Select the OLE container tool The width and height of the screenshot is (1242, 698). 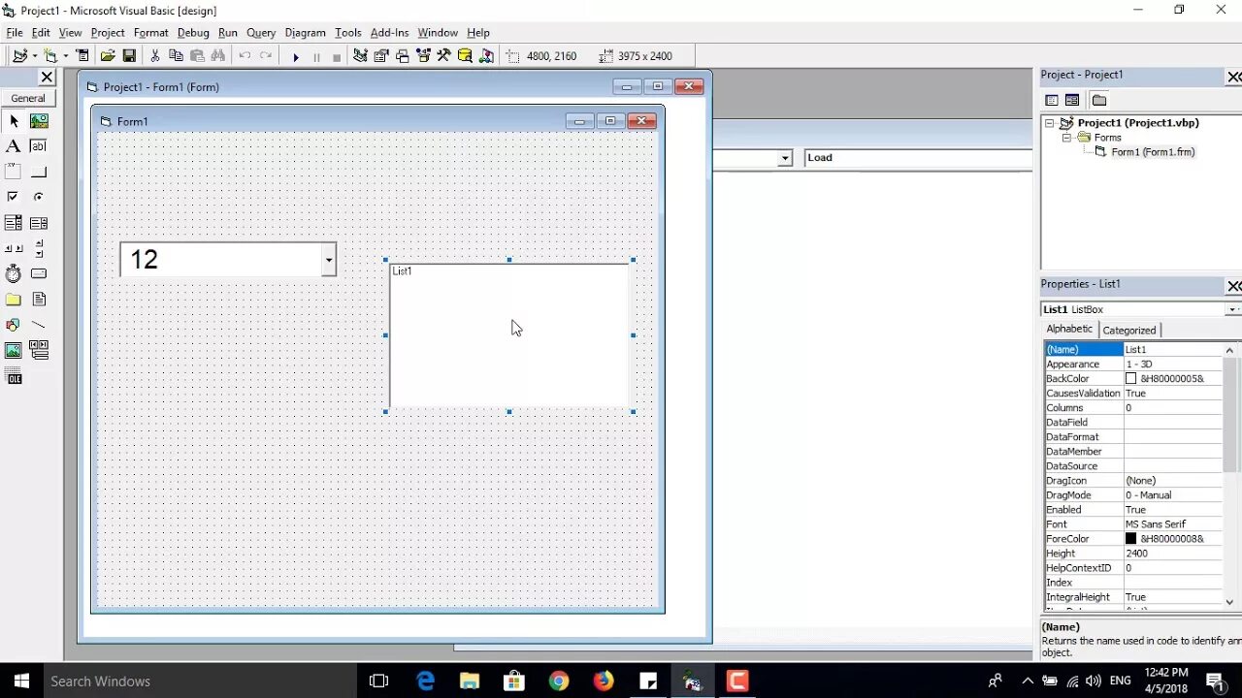tap(14, 376)
